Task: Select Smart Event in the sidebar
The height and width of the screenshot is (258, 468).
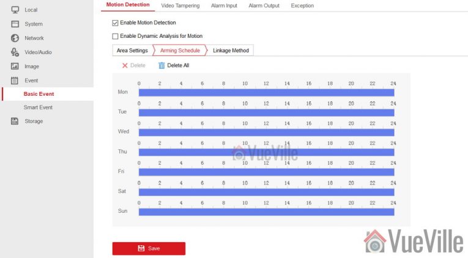Action: 38,107
